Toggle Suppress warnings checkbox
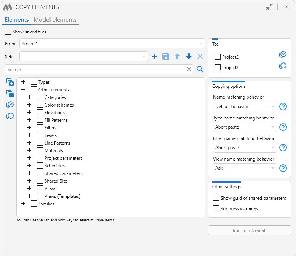296x256 pixels. click(x=216, y=209)
